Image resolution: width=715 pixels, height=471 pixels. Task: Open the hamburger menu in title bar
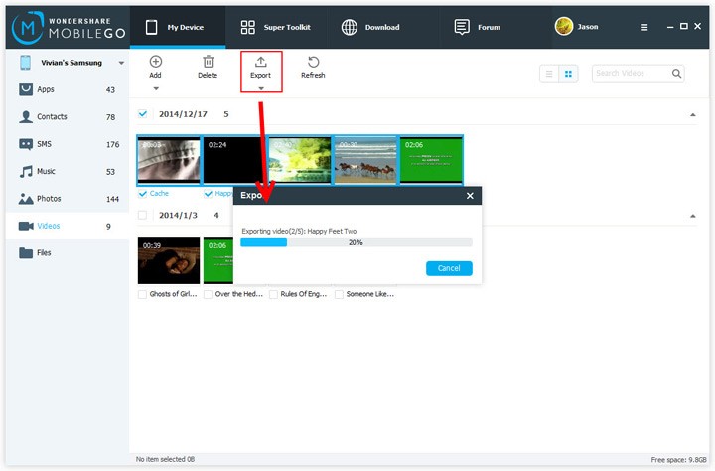[643, 27]
